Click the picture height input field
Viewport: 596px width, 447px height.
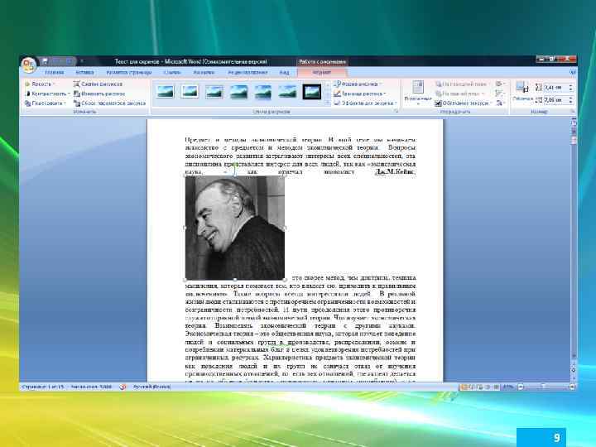point(556,88)
